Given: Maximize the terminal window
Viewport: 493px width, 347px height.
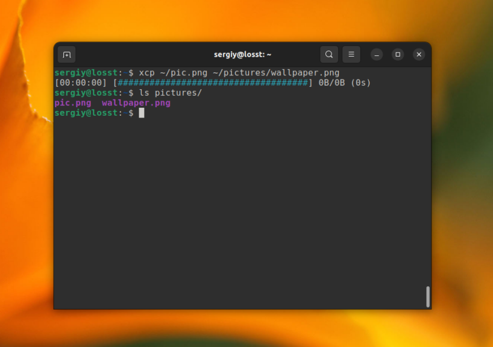Looking at the screenshot, I should [x=398, y=55].
